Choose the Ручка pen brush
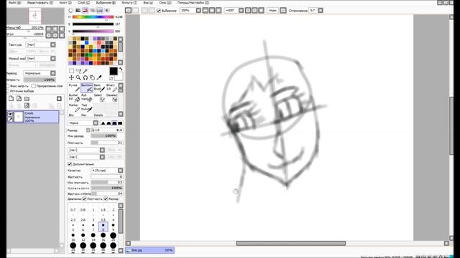 (74, 87)
